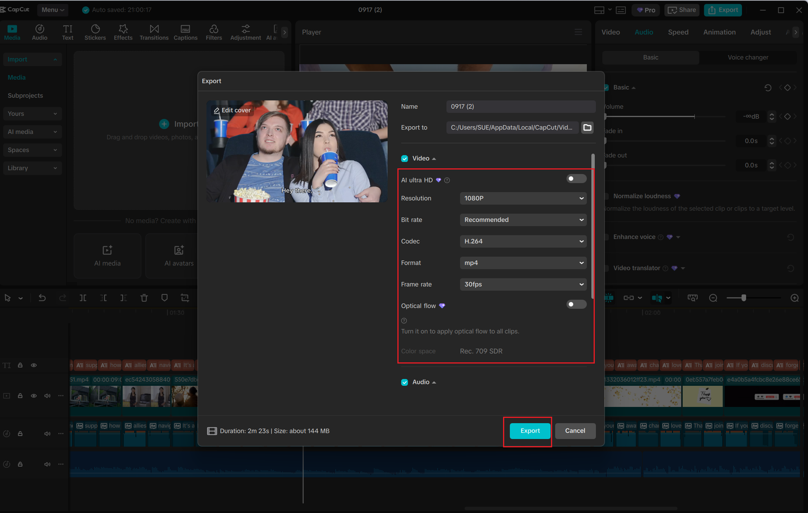Click the undo icon above the timeline
This screenshot has width=808, height=513.
(42, 298)
